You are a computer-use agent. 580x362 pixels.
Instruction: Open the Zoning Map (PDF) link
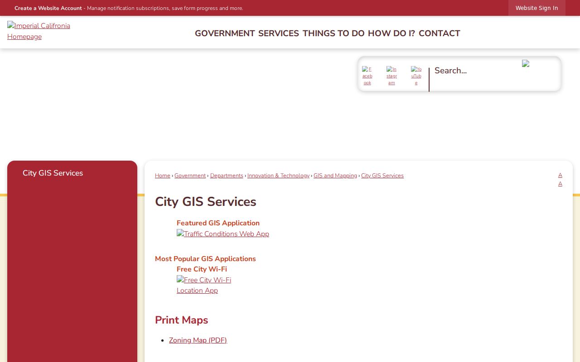(x=198, y=340)
